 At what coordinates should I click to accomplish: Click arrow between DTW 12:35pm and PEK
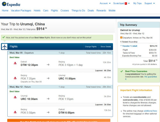[48, 65]
